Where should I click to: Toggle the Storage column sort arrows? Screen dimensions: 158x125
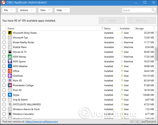click(153, 28)
